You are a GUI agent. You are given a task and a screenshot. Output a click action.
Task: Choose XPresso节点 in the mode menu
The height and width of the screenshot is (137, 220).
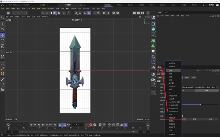[x=173, y=108]
